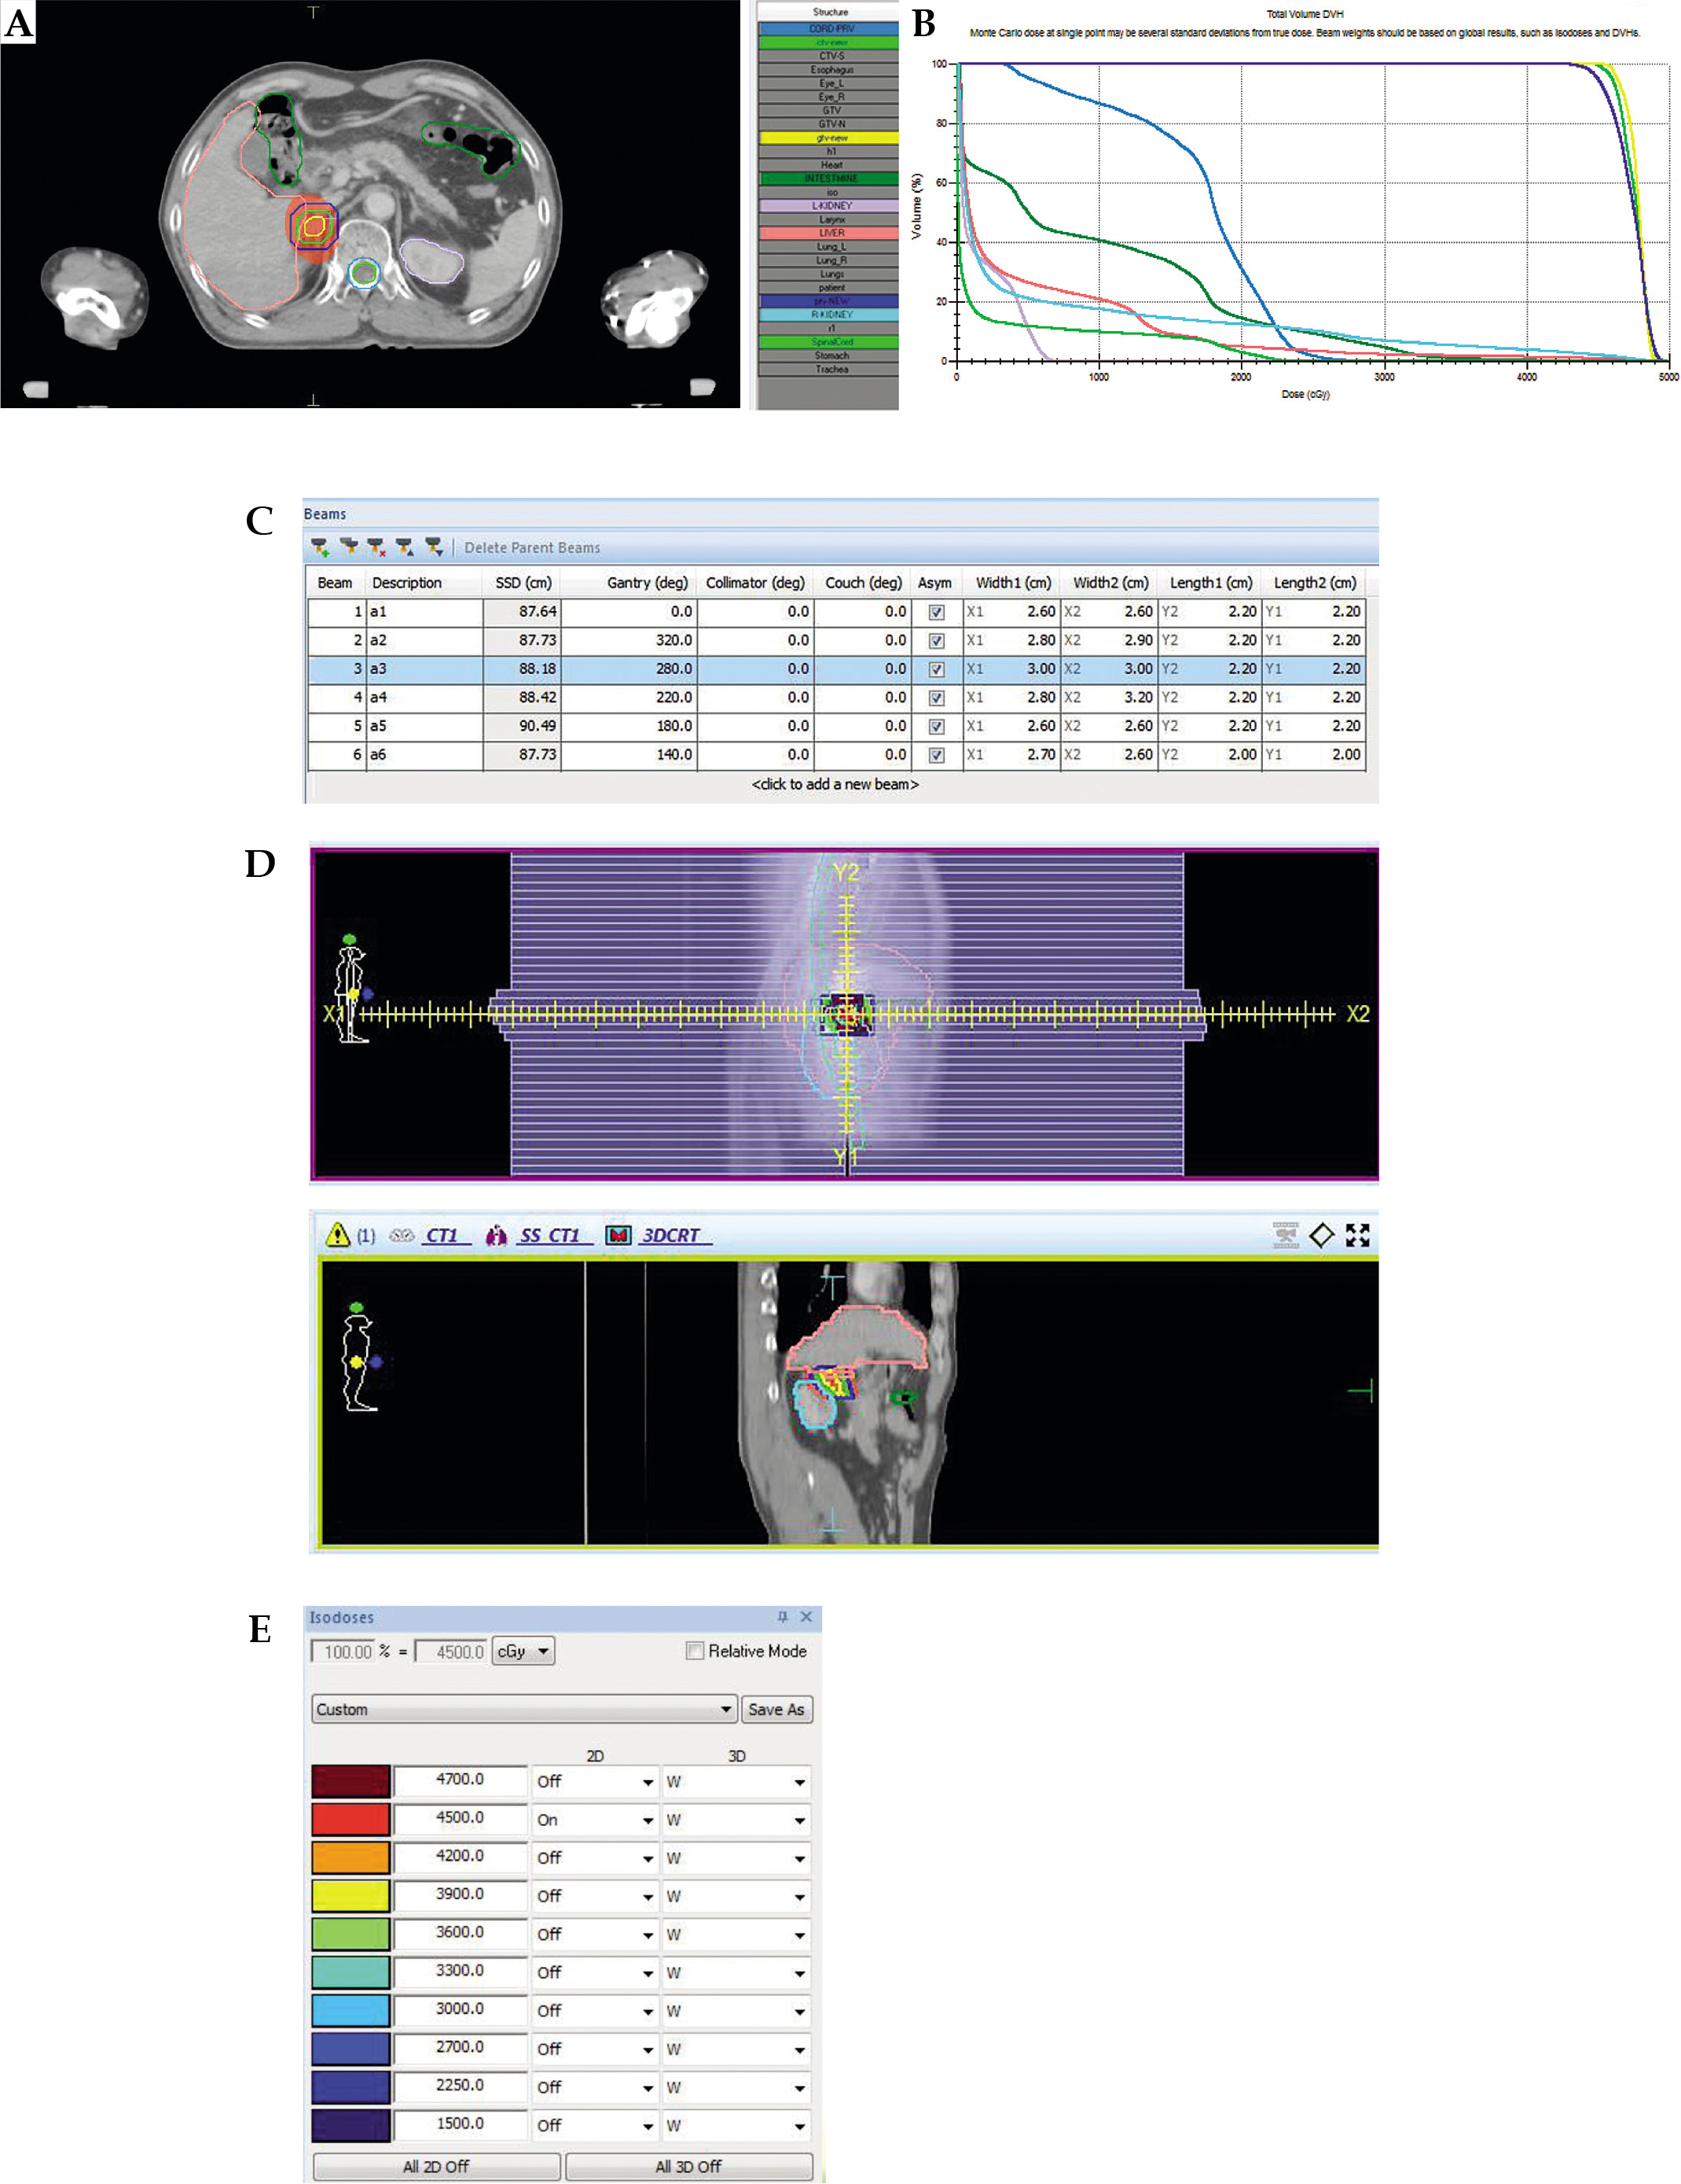The height and width of the screenshot is (2184, 1681).
Task: Pin the Isodoses panel
Action: coord(783,1617)
